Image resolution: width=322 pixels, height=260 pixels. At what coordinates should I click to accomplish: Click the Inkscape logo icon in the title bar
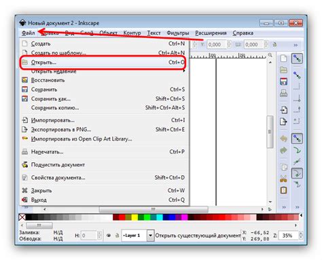pyautogui.click(x=22, y=23)
